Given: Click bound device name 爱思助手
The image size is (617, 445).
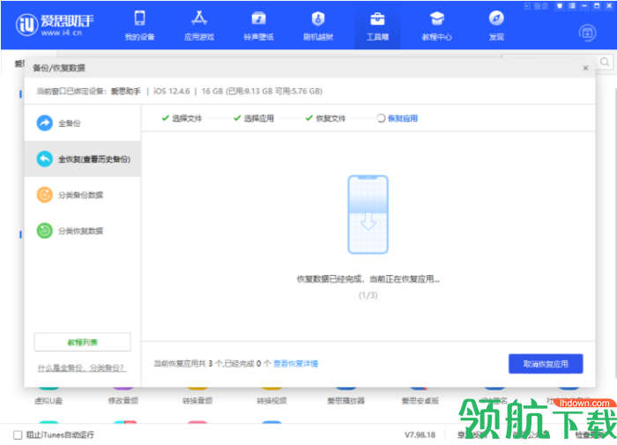Looking at the screenshot, I should pyautogui.click(x=125, y=92).
